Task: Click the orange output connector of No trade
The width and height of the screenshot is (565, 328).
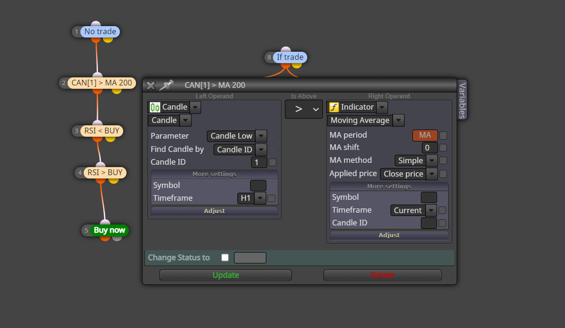Action: pos(96,39)
